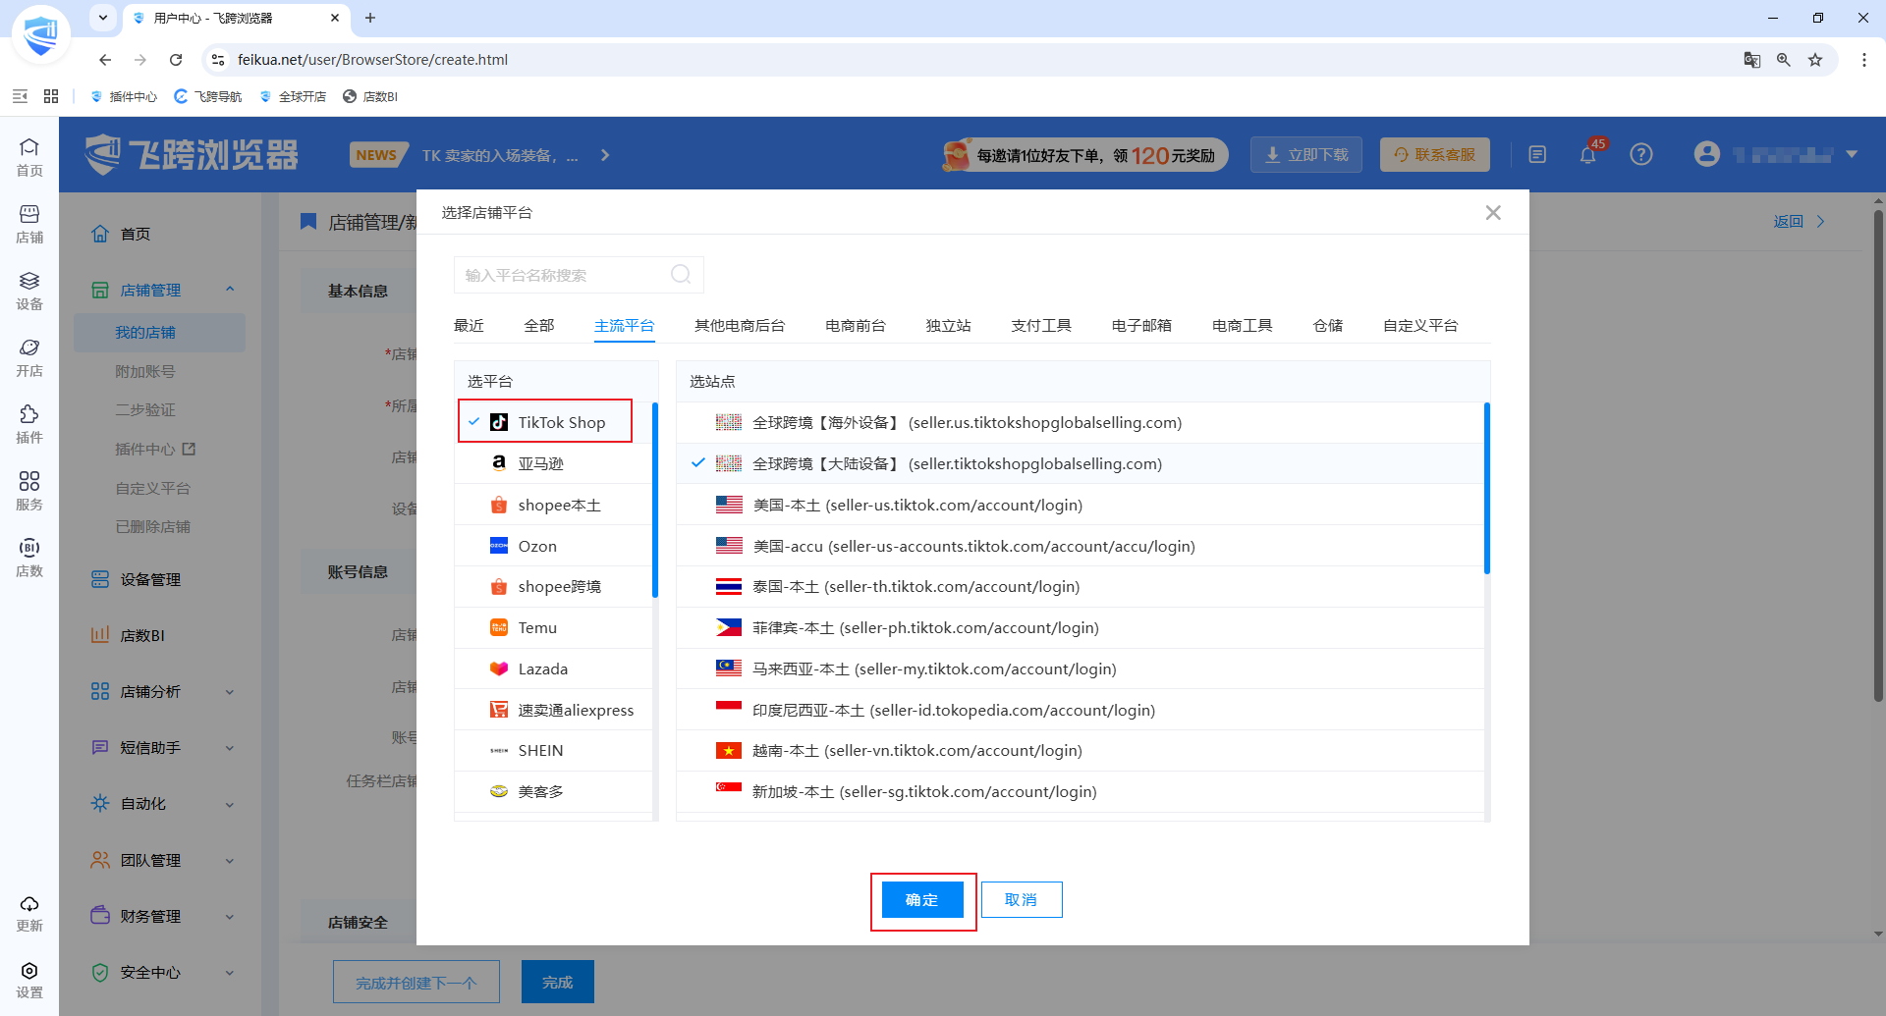The image size is (1886, 1016).
Task: Confirm selection with the 确定 button
Action: coord(922,900)
